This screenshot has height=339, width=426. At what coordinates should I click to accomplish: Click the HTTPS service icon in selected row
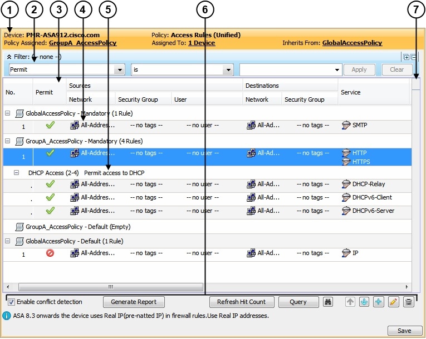[x=346, y=162]
